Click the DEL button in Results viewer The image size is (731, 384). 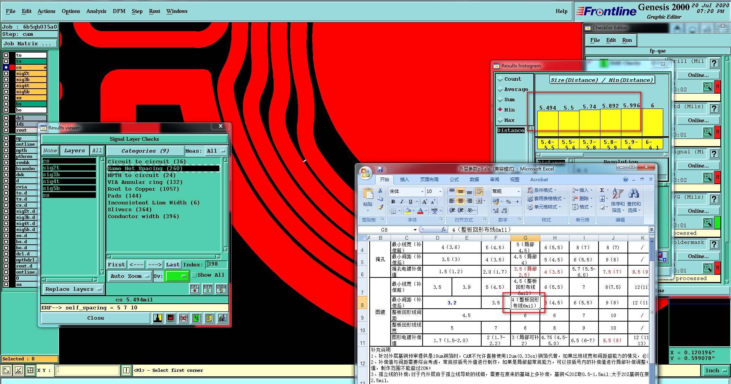pos(195,289)
